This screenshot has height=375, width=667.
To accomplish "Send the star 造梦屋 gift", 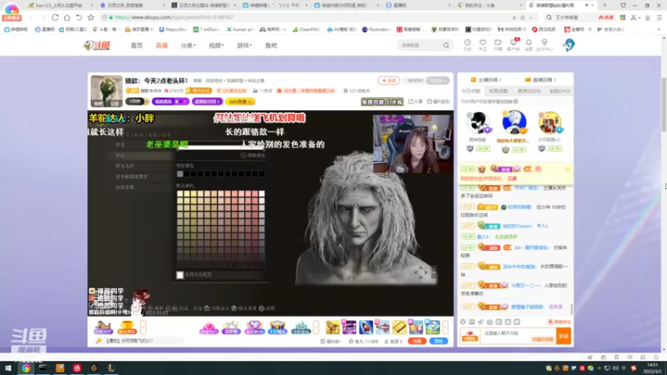I will [232, 327].
